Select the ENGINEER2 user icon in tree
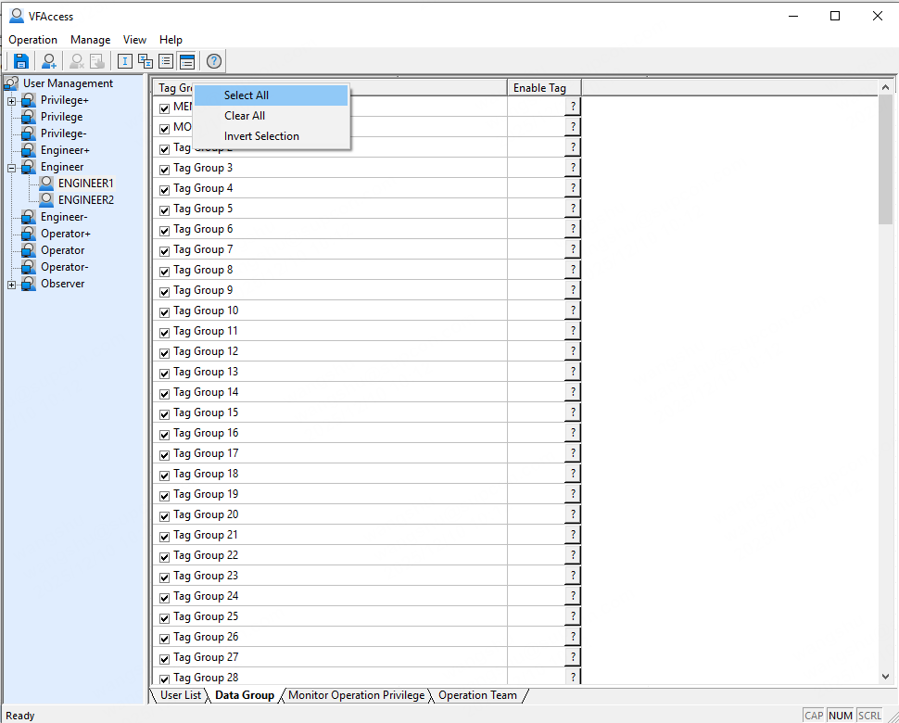Image resolution: width=899 pixels, height=723 pixels. coord(46,200)
